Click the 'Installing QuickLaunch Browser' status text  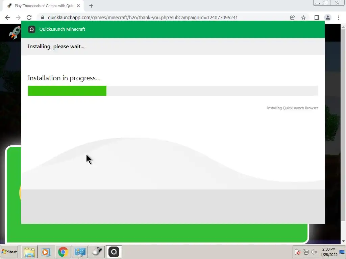[292, 108]
